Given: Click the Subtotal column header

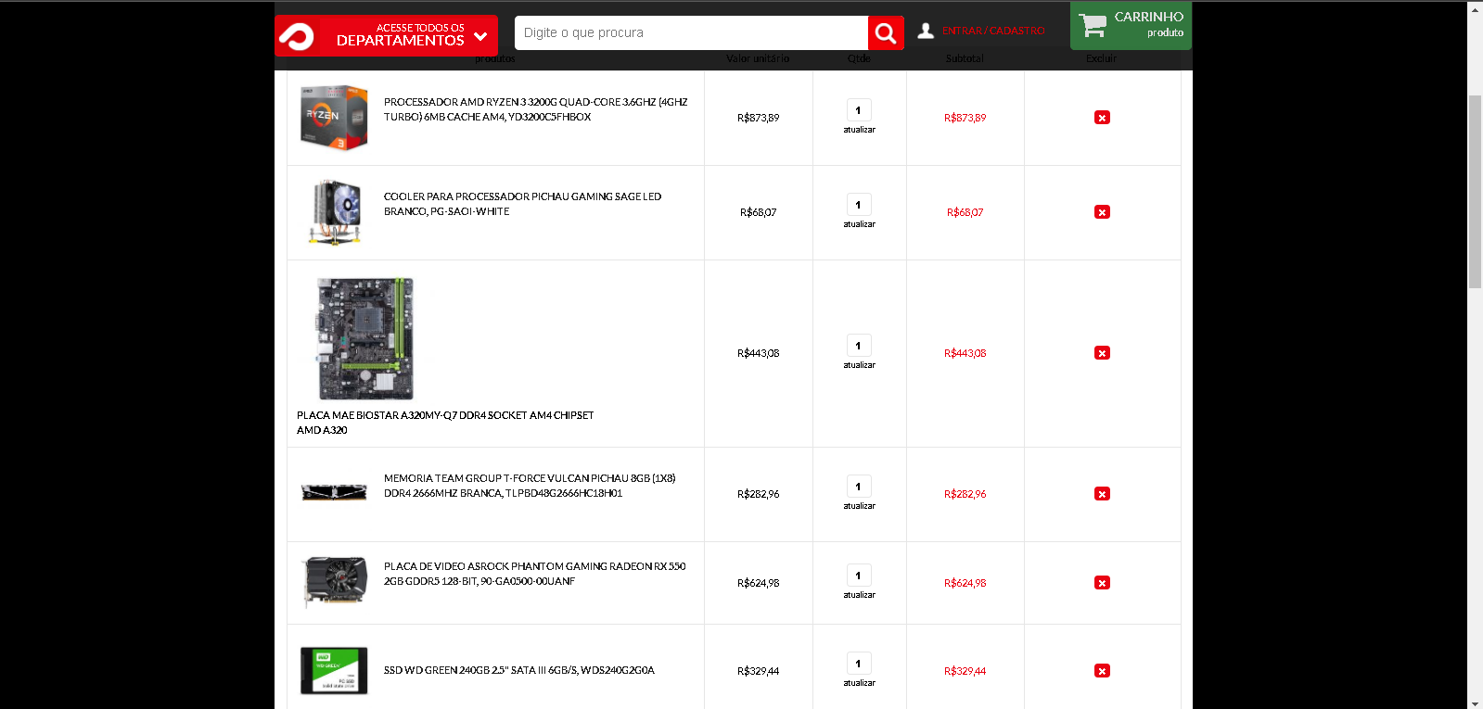Looking at the screenshot, I should pyautogui.click(x=965, y=58).
